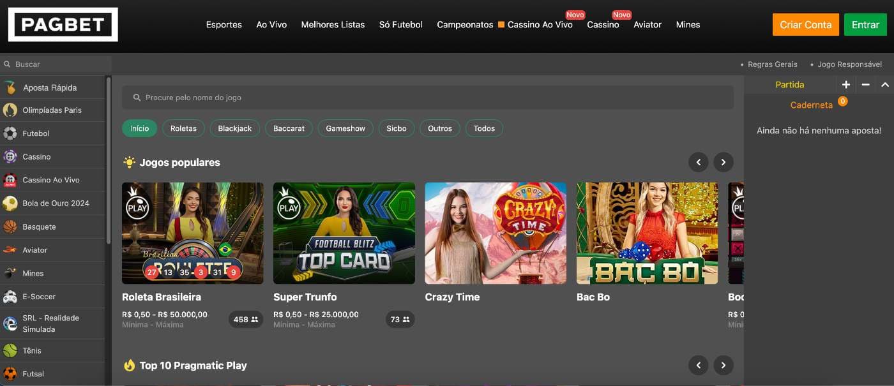Open the Regras Gerais link
Viewport: 894px width, 386px height.
tap(773, 64)
